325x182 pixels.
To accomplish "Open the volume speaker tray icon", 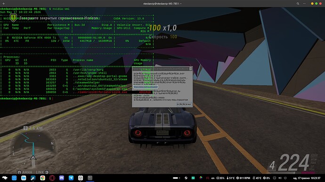I will [280, 178].
